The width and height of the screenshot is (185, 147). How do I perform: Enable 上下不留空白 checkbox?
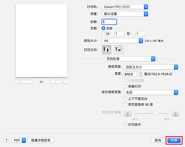(125, 99)
